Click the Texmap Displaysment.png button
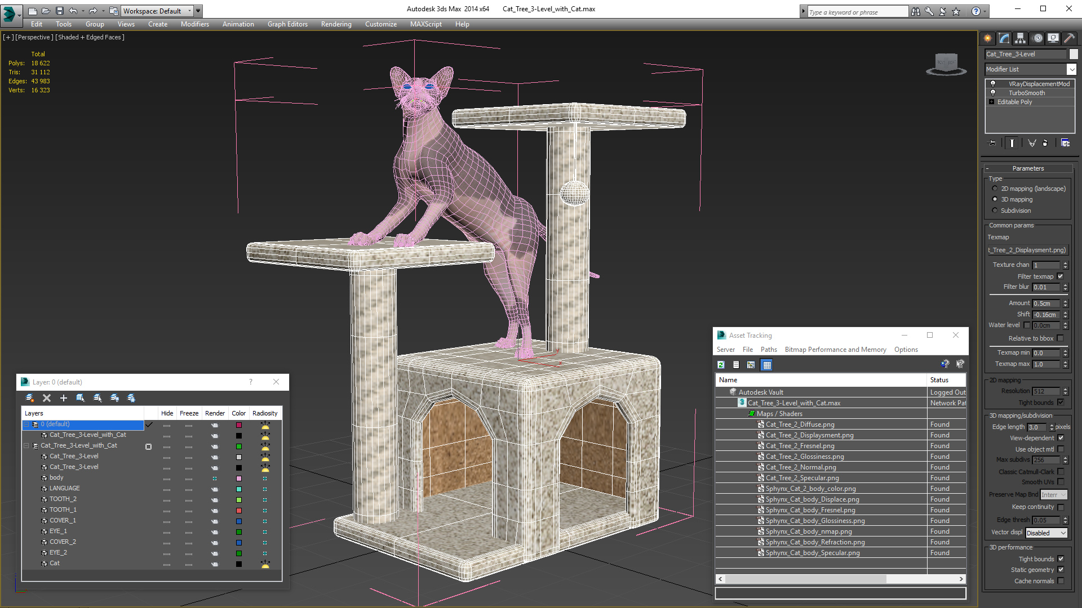 pyautogui.click(x=1027, y=250)
